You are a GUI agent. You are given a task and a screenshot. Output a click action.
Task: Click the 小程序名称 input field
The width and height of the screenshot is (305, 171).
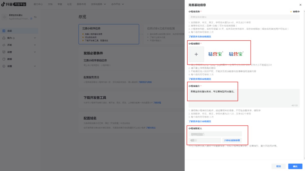pos(244,17)
